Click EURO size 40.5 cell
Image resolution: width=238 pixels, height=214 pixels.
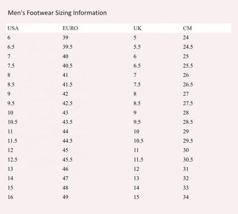[x=67, y=66]
